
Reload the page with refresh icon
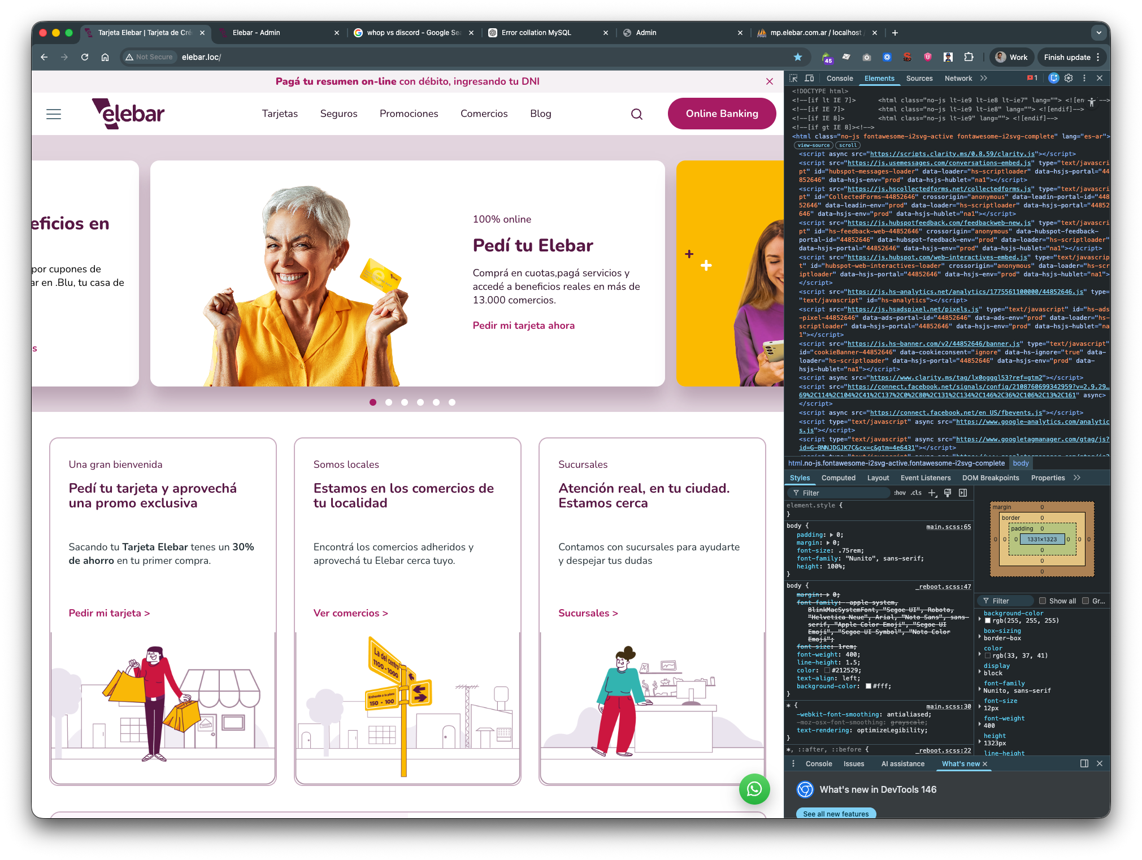pyautogui.click(x=85, y=57)
